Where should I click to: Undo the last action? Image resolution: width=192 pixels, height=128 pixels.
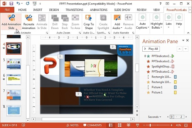coord(18,4)
